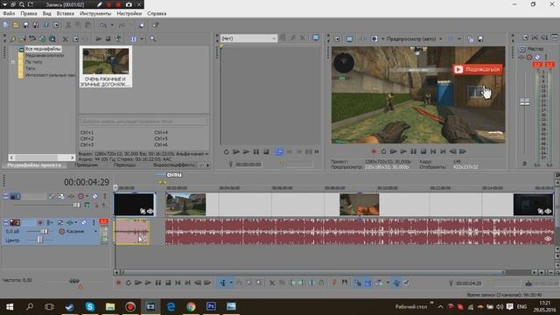Start preview with Project Media play icon
Screen dimensions: 560x315
pyautogui.click(x=99, y=38)
